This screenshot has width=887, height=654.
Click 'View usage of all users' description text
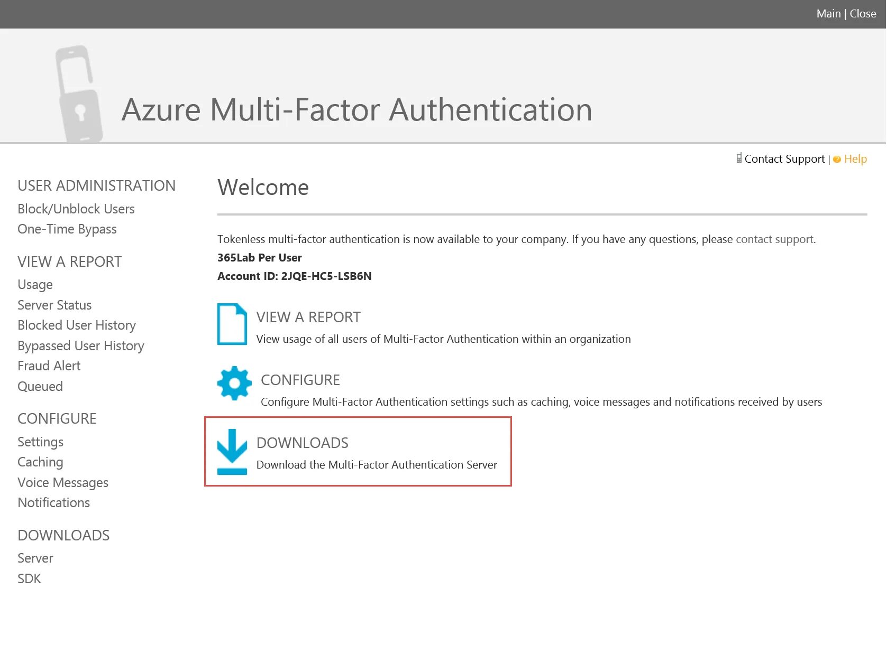pos(444,339)
